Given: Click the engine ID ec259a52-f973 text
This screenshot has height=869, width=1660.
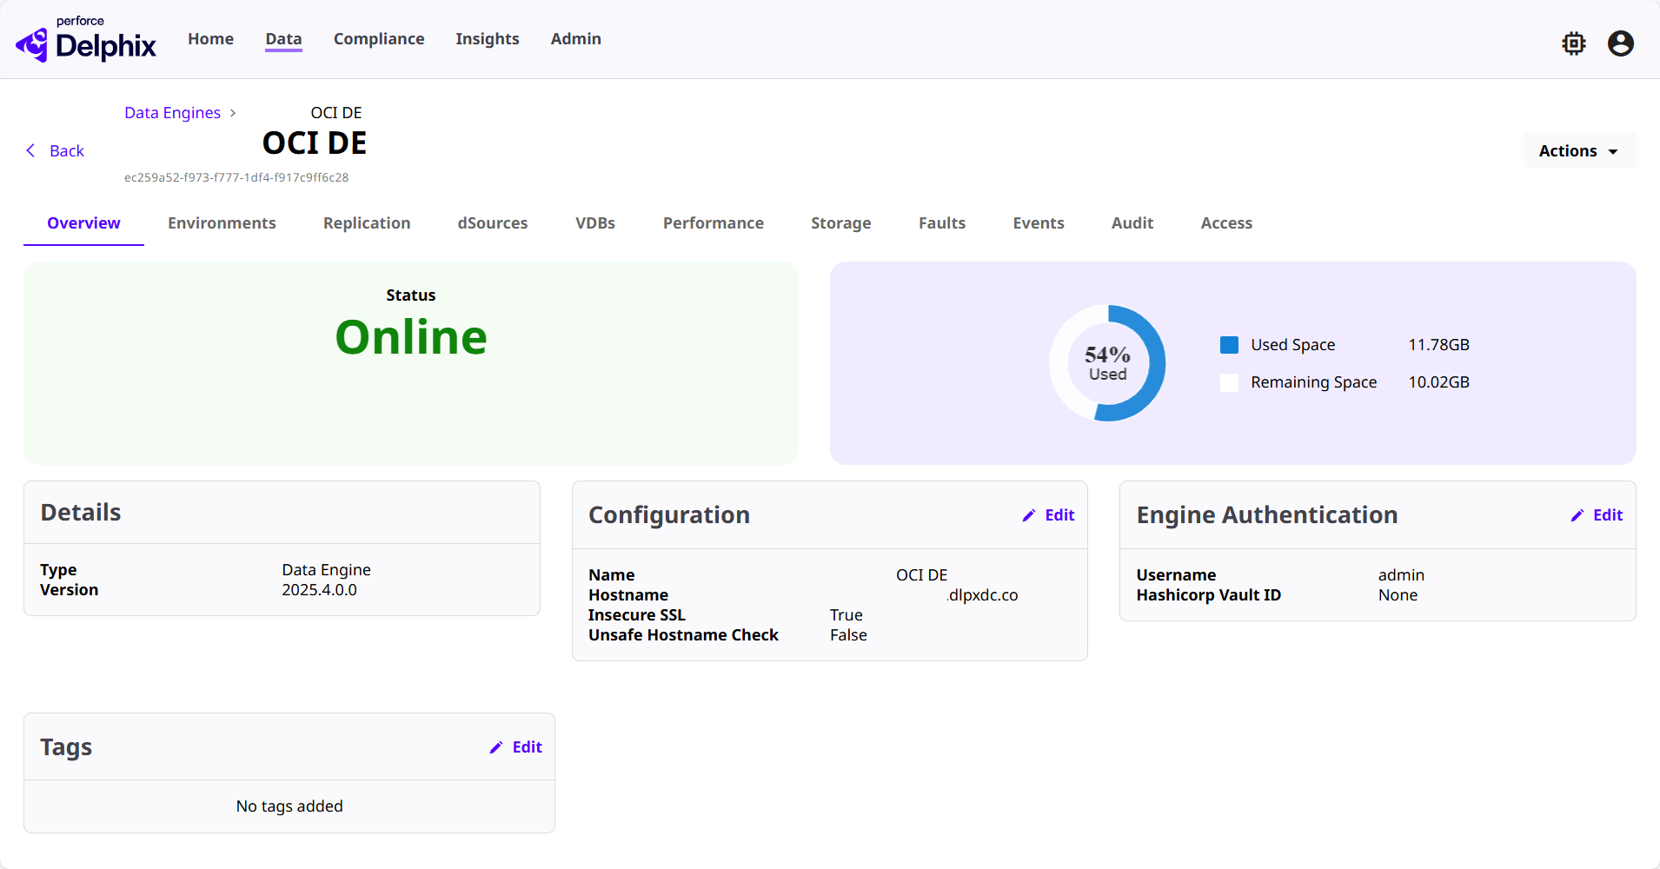Looking at the screenshot, I should tap(236, 177).
